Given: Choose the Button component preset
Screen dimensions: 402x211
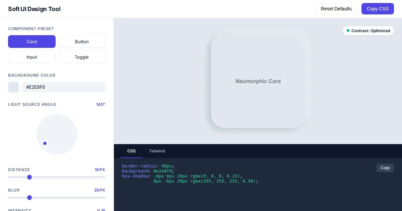Looking at the screenshot, I should 82,42.
